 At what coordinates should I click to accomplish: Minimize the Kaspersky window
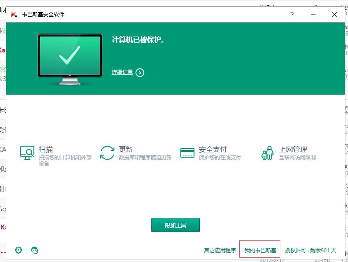pyautogui.click(x=313, y=15)
